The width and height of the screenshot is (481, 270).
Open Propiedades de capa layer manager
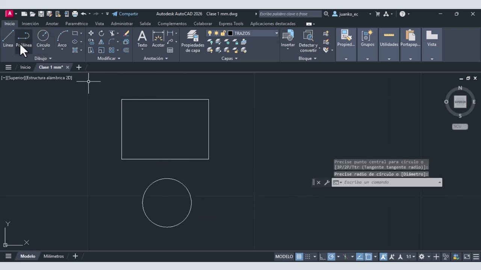pyautogui.click(x=192, y=41)
